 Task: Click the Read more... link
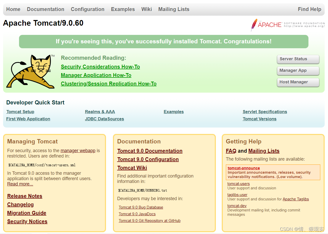click(20, 184)
